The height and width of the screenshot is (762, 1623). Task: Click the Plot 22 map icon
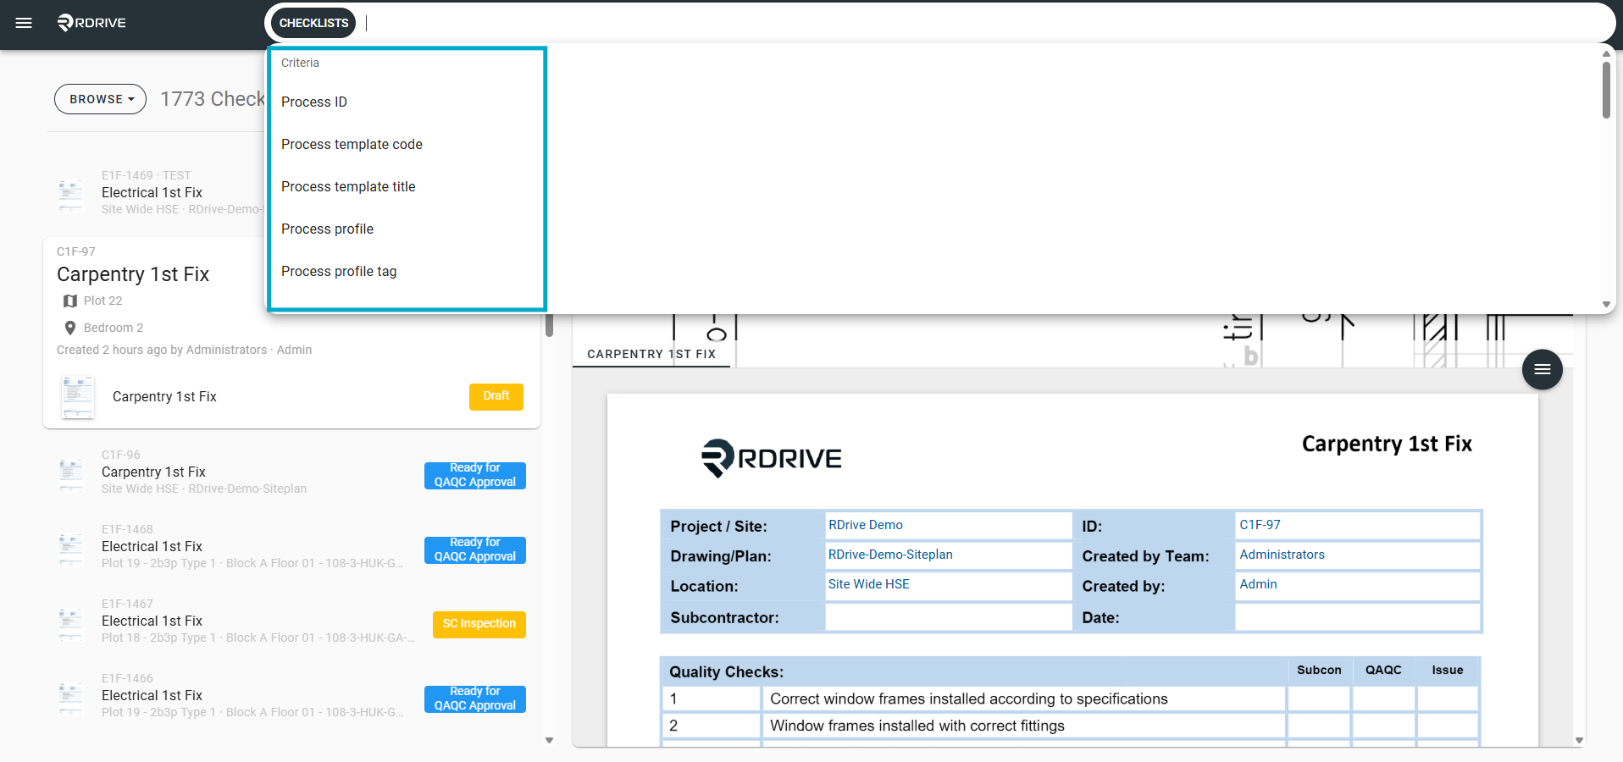[x=70, y=301]
